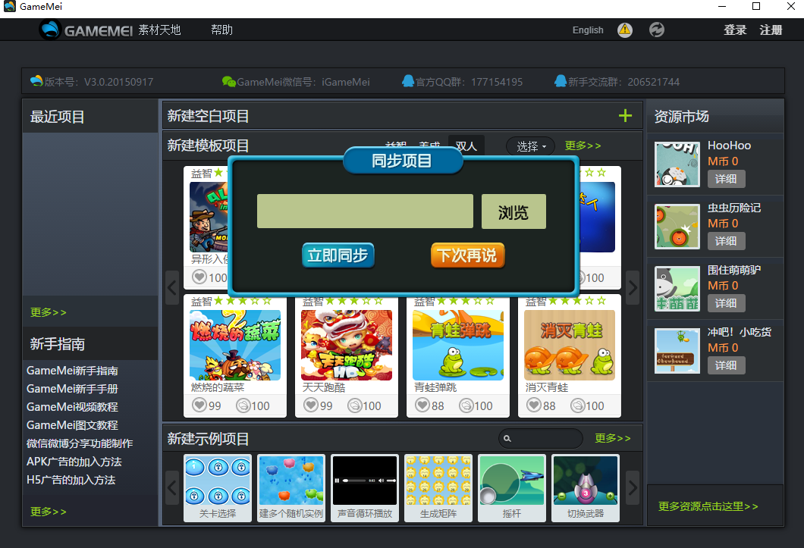The image size is (804, 548).
Task: Click download count icon on 青蛙弹跳 card
Action: point(466,406)
